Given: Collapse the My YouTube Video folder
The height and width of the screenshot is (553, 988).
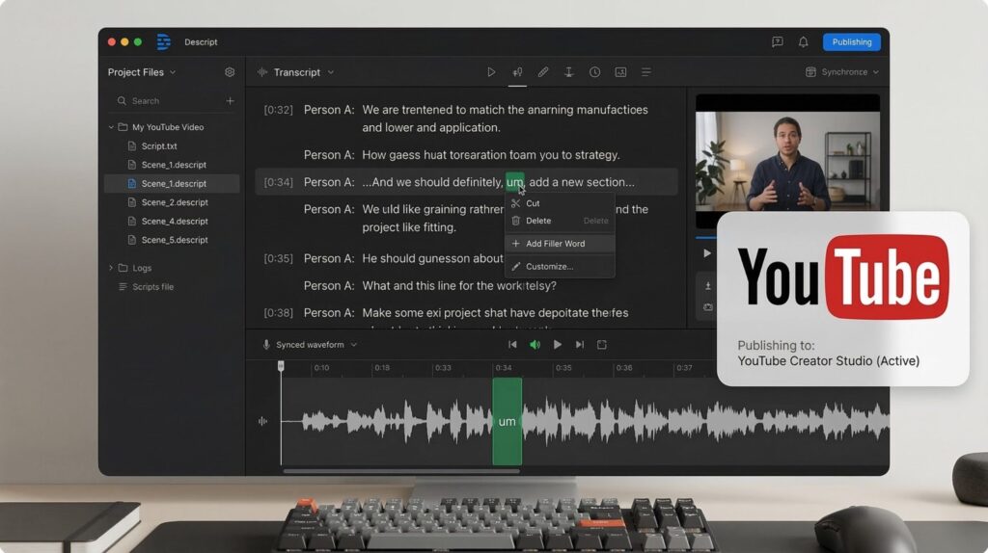Looking at the screenshot, I should click(x=111, y=127).
